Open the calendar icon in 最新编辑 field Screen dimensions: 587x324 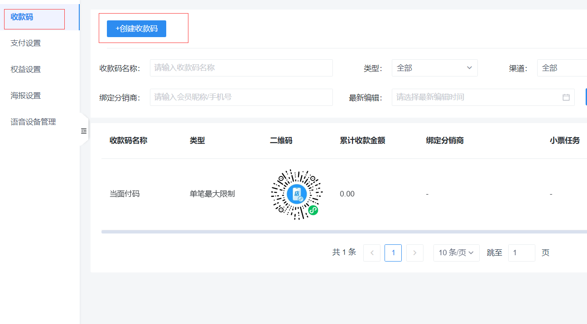[x=566, y=97]
